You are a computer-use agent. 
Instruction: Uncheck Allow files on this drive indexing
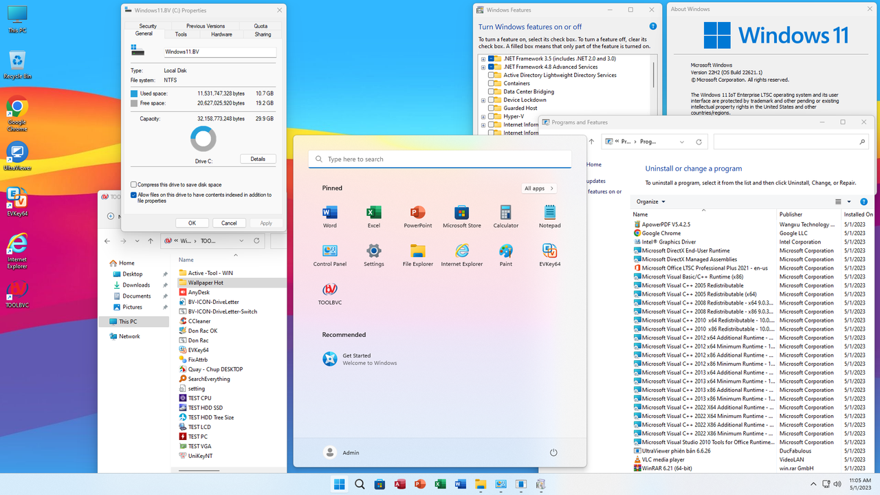pos(134,195)
